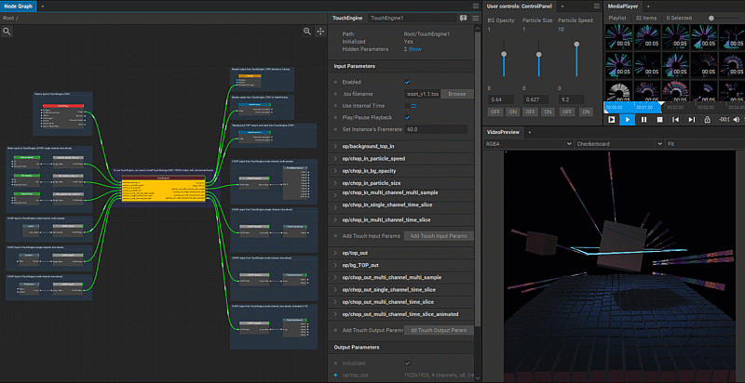Open the TouchEngine properties hamburger menu
745x383 pixels.
click(476, 18)
